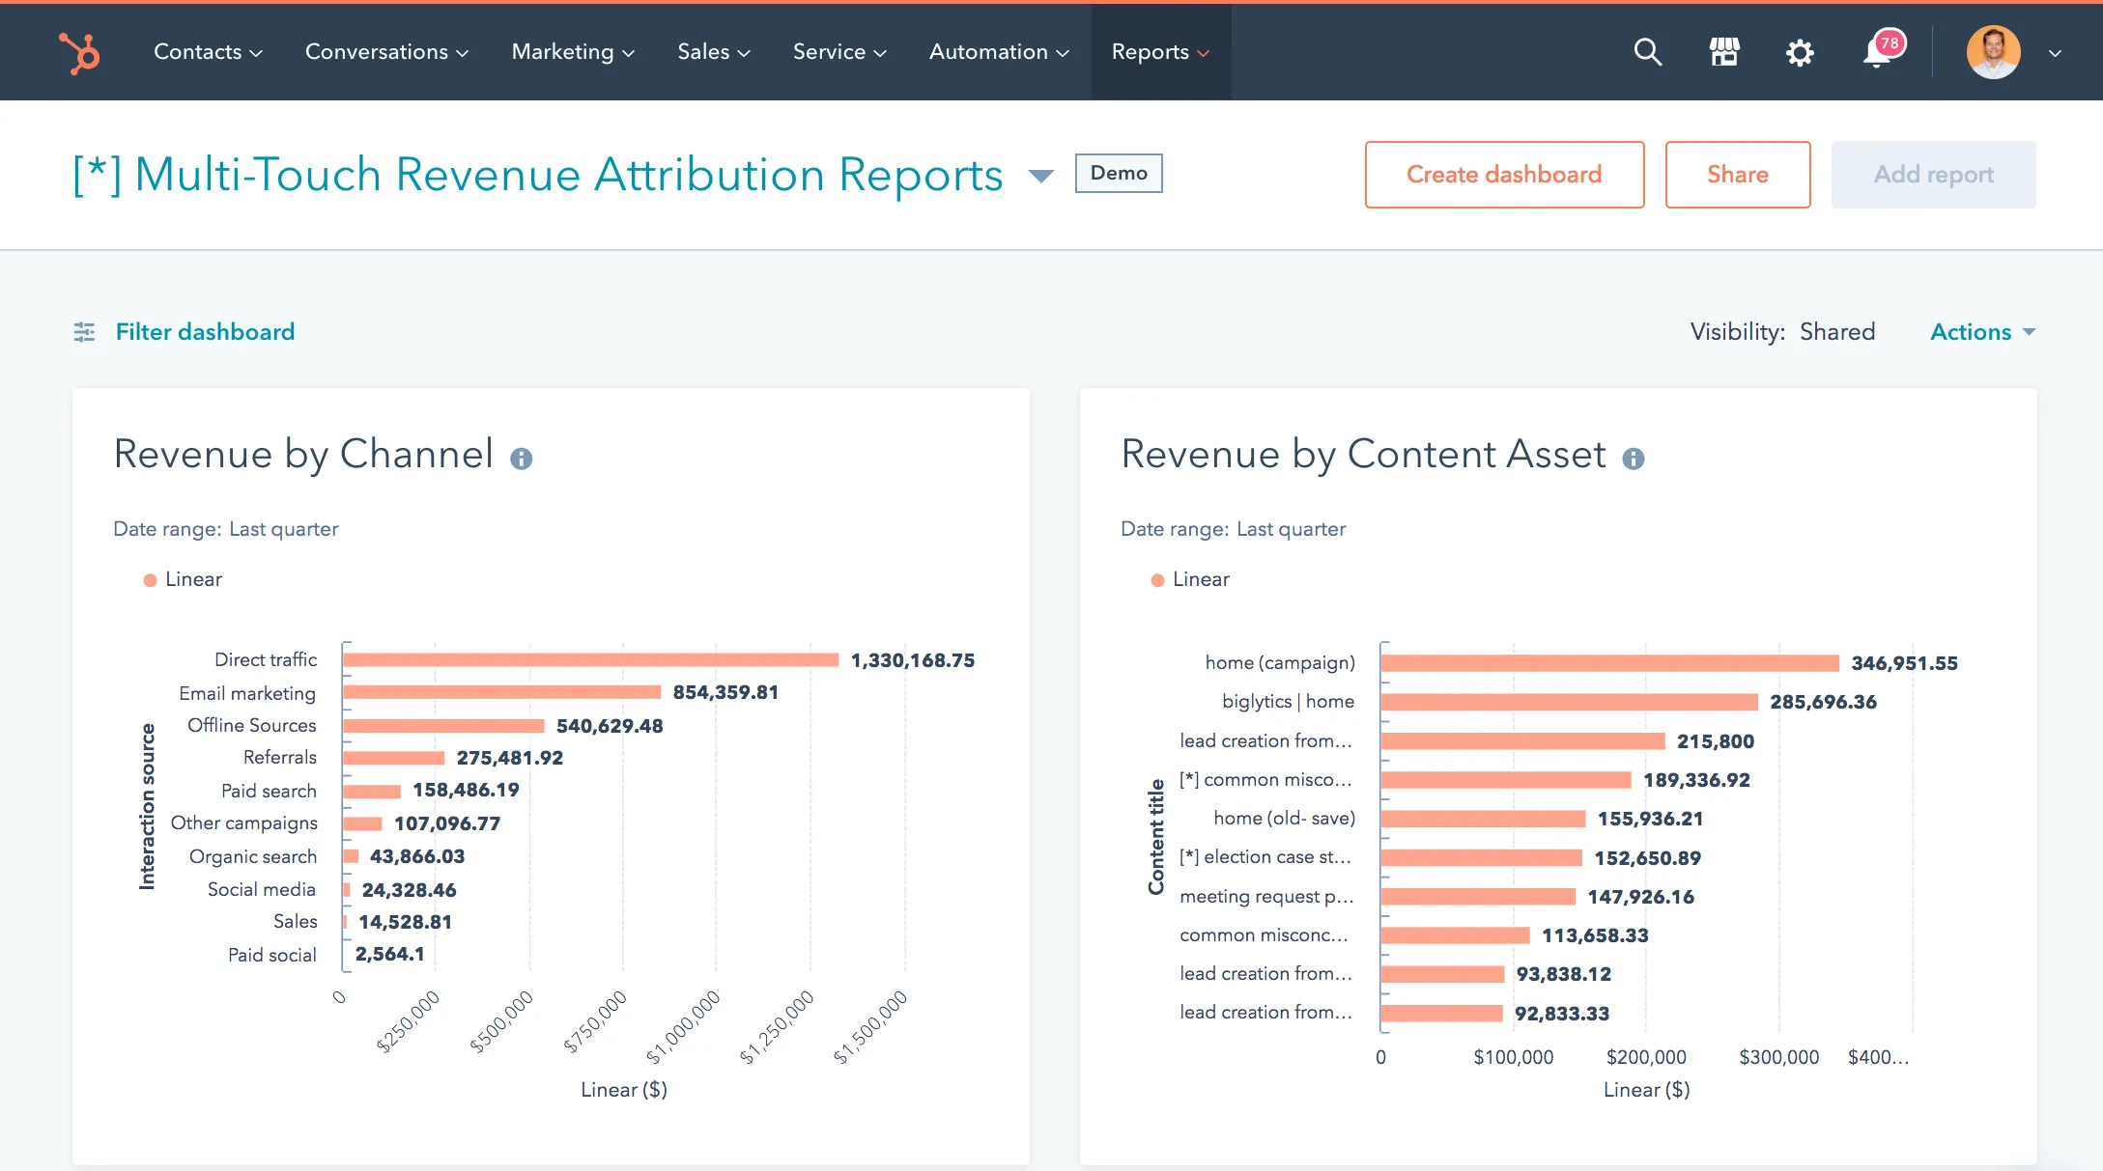Image resolution: width=2103 pixels, height=1171 pixels.
Task: Open the HubSpot search
Action: click(x=1648, y=52)
